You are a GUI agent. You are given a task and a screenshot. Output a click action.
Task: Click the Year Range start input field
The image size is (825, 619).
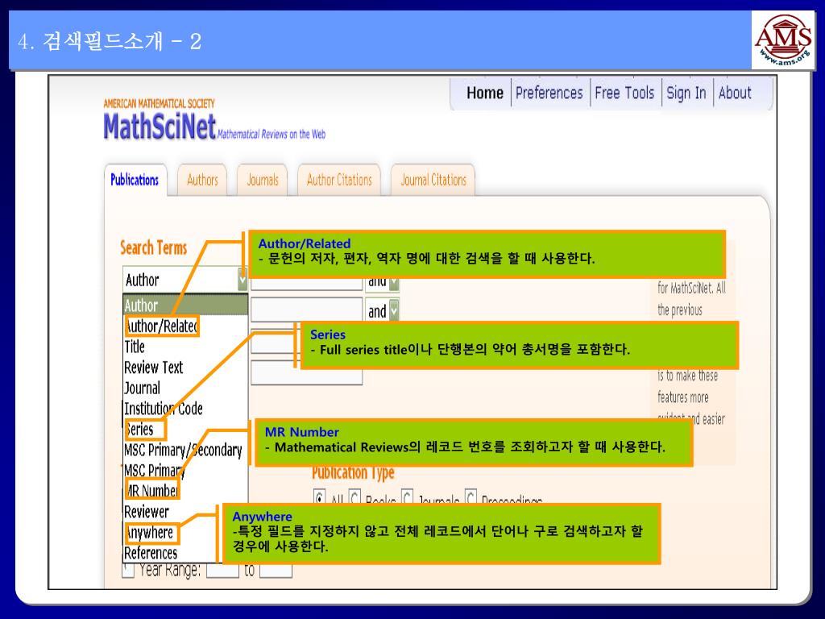pos(222,571)
